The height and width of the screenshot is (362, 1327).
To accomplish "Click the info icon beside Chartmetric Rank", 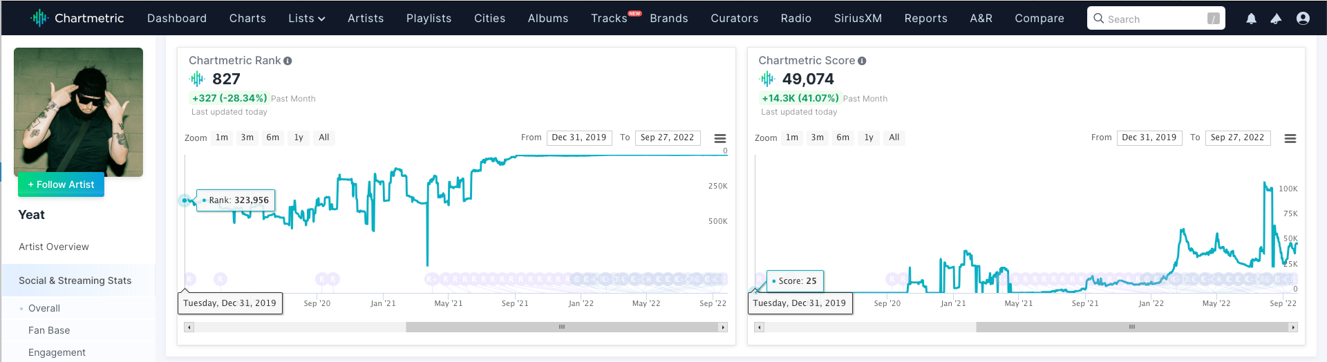I will click(288, 61).
